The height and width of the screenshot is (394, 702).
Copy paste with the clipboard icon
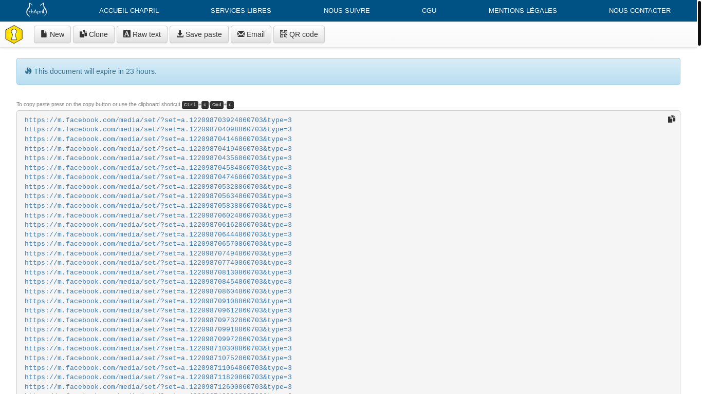coord(672,119)
